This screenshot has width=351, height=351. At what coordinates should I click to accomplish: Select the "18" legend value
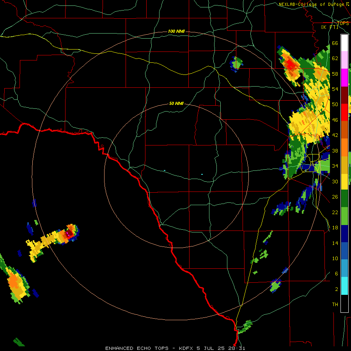[x=335, y=228]
